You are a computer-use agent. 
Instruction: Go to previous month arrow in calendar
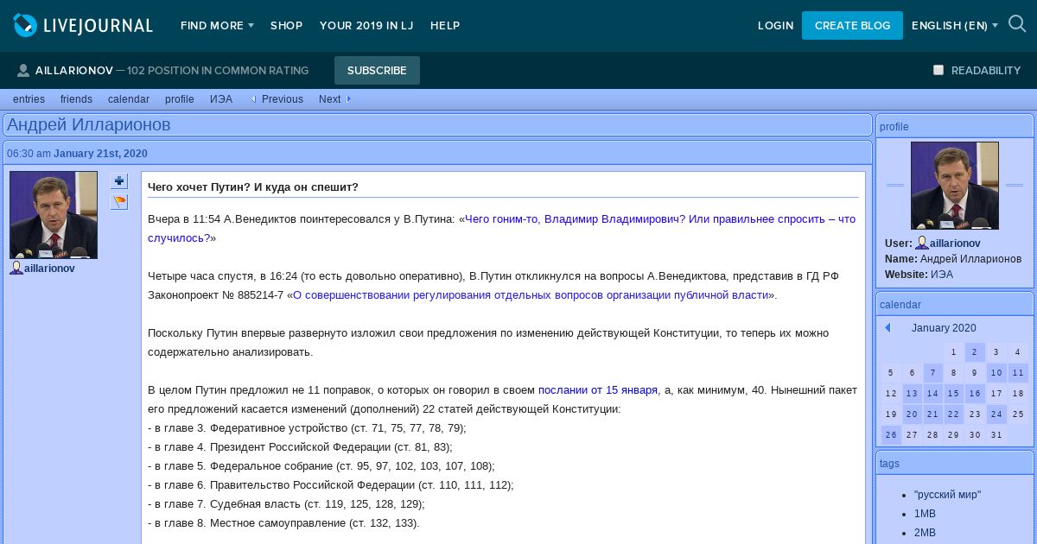[x=887, y=328]
